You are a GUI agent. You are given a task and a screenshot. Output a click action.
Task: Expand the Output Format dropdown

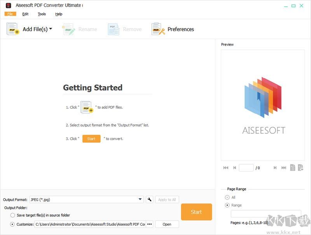[140, 200]
